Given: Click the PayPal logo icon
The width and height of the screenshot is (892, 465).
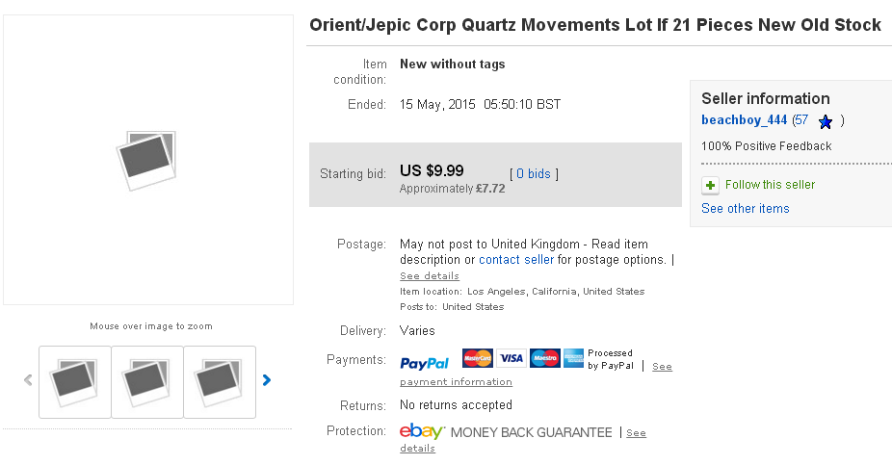Looking at the screenshot, I should pyautogui.click(x=424, y=363).
